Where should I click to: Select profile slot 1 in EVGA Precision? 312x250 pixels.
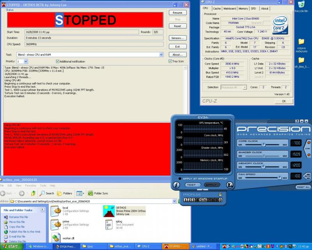tap(185, 200)
